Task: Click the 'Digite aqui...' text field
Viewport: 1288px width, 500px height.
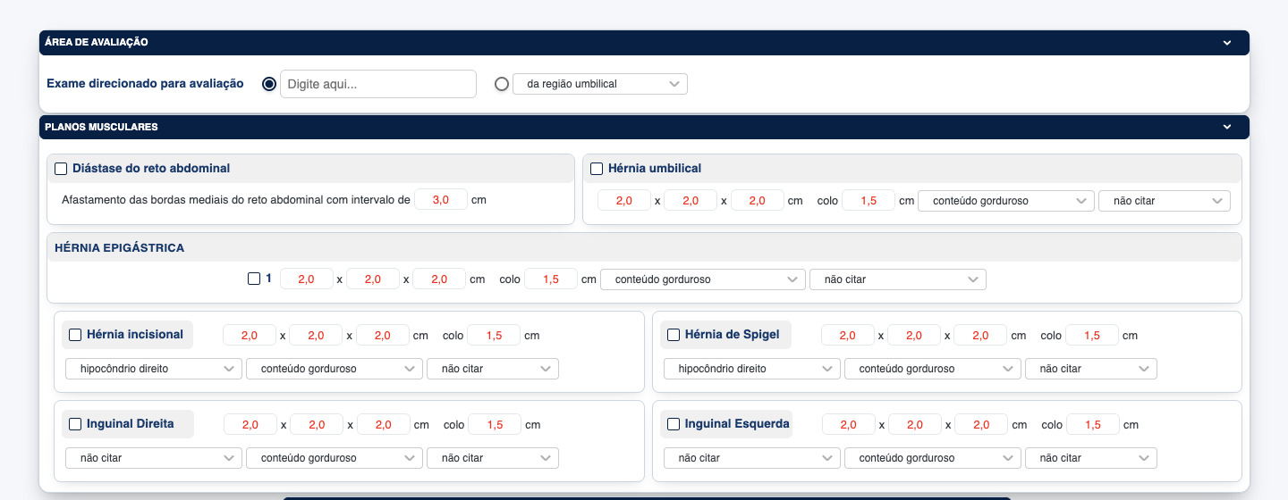Action: point(377,84)
